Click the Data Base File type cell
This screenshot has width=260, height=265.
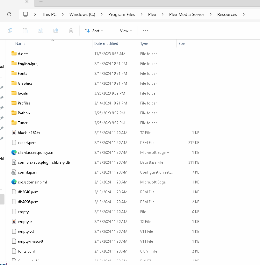point(151,162)
